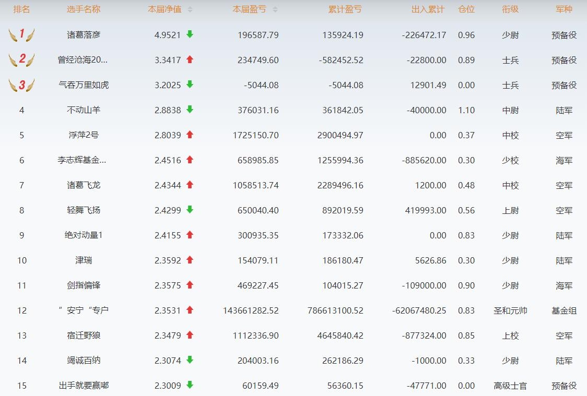This screenshot has height=396, width=587.
Task: Open player 李志辉基金... profile
Action: pyautogui.click(x=84, y=160)
